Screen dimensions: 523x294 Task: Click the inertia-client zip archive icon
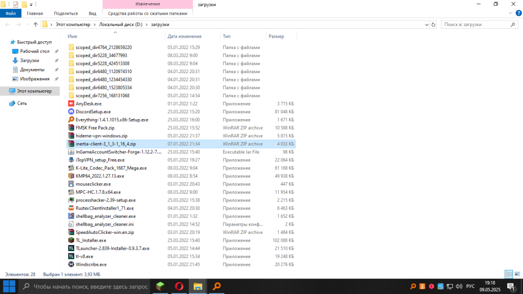pyautogui.click(x=71, y=144)
